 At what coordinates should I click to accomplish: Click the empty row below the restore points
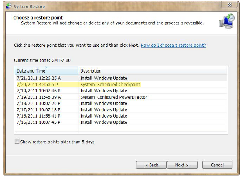121,129
